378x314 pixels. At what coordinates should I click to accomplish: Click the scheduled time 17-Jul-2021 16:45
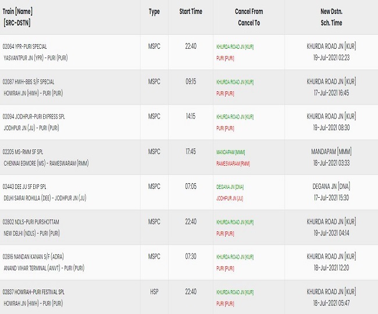(331, 92)
